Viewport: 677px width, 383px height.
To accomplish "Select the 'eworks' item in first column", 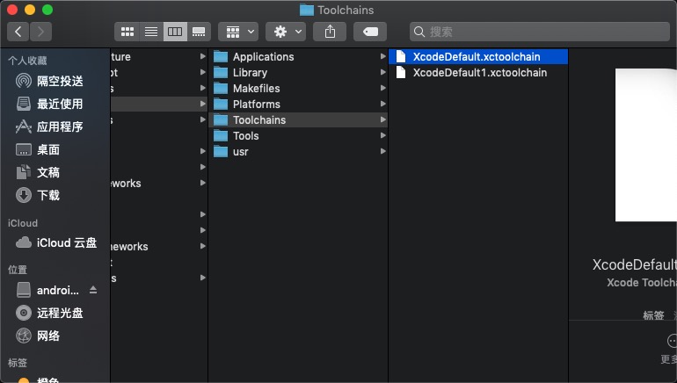I will pos(159,183).
